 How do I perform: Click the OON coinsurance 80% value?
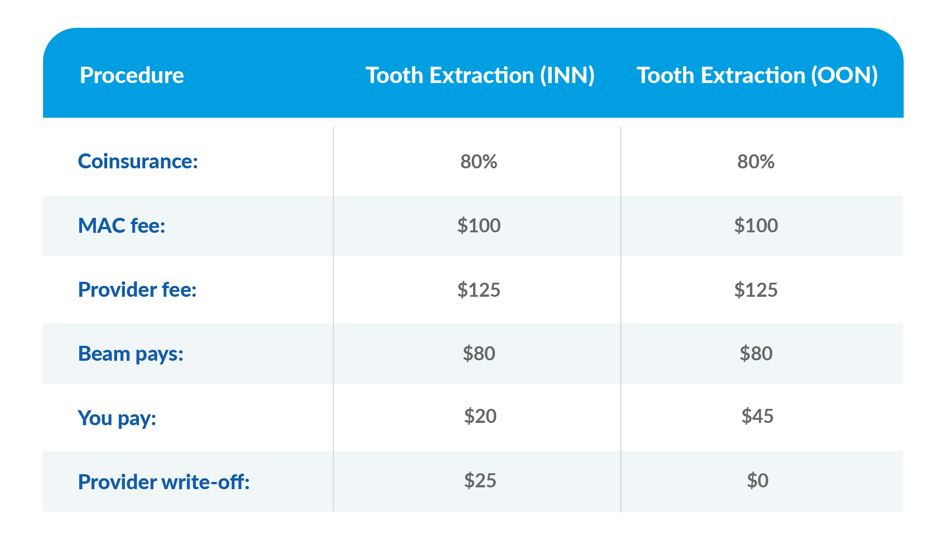755,162
